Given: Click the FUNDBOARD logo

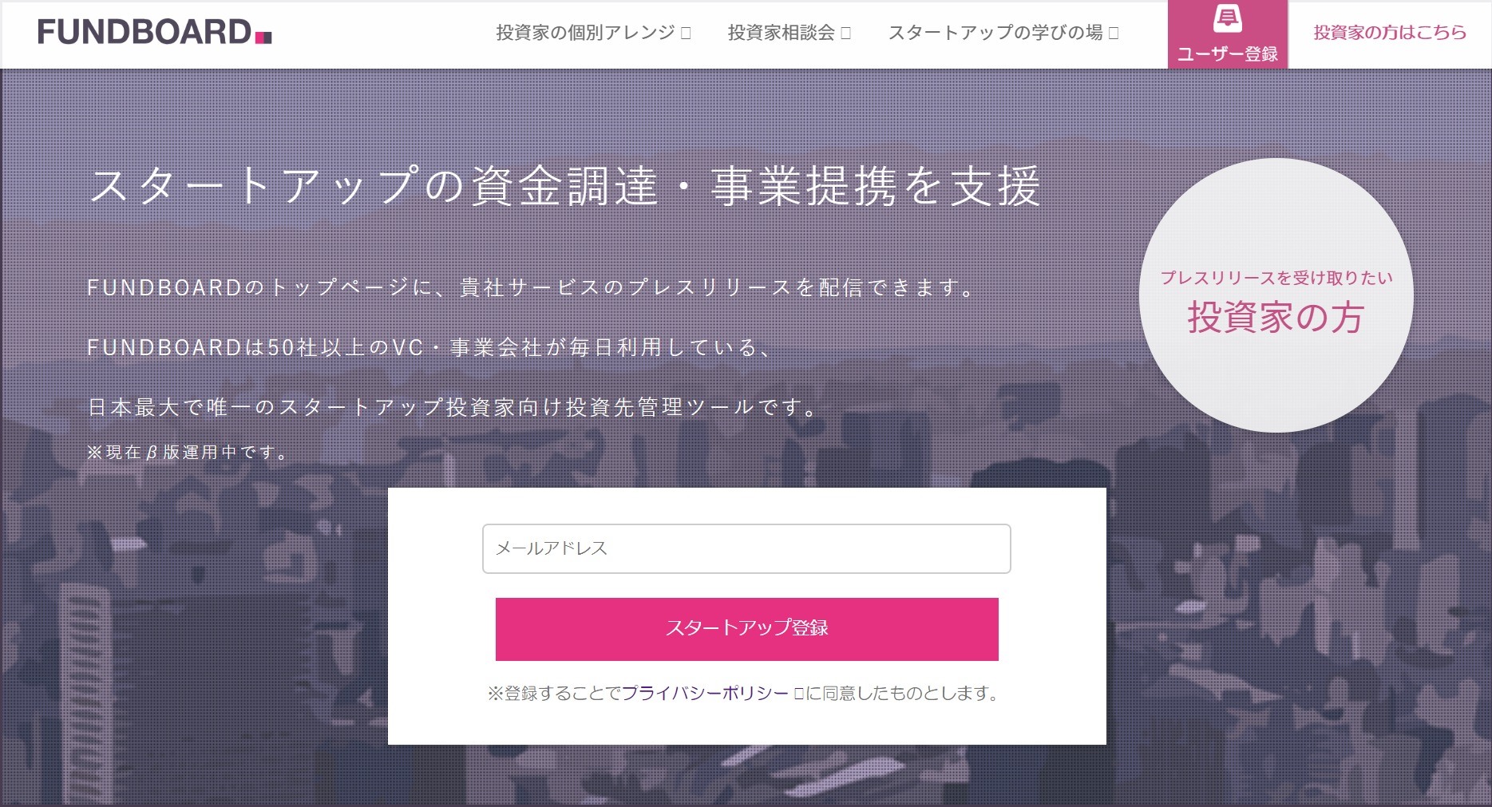Looking at the screenshot, I should (x=155, y=33).
